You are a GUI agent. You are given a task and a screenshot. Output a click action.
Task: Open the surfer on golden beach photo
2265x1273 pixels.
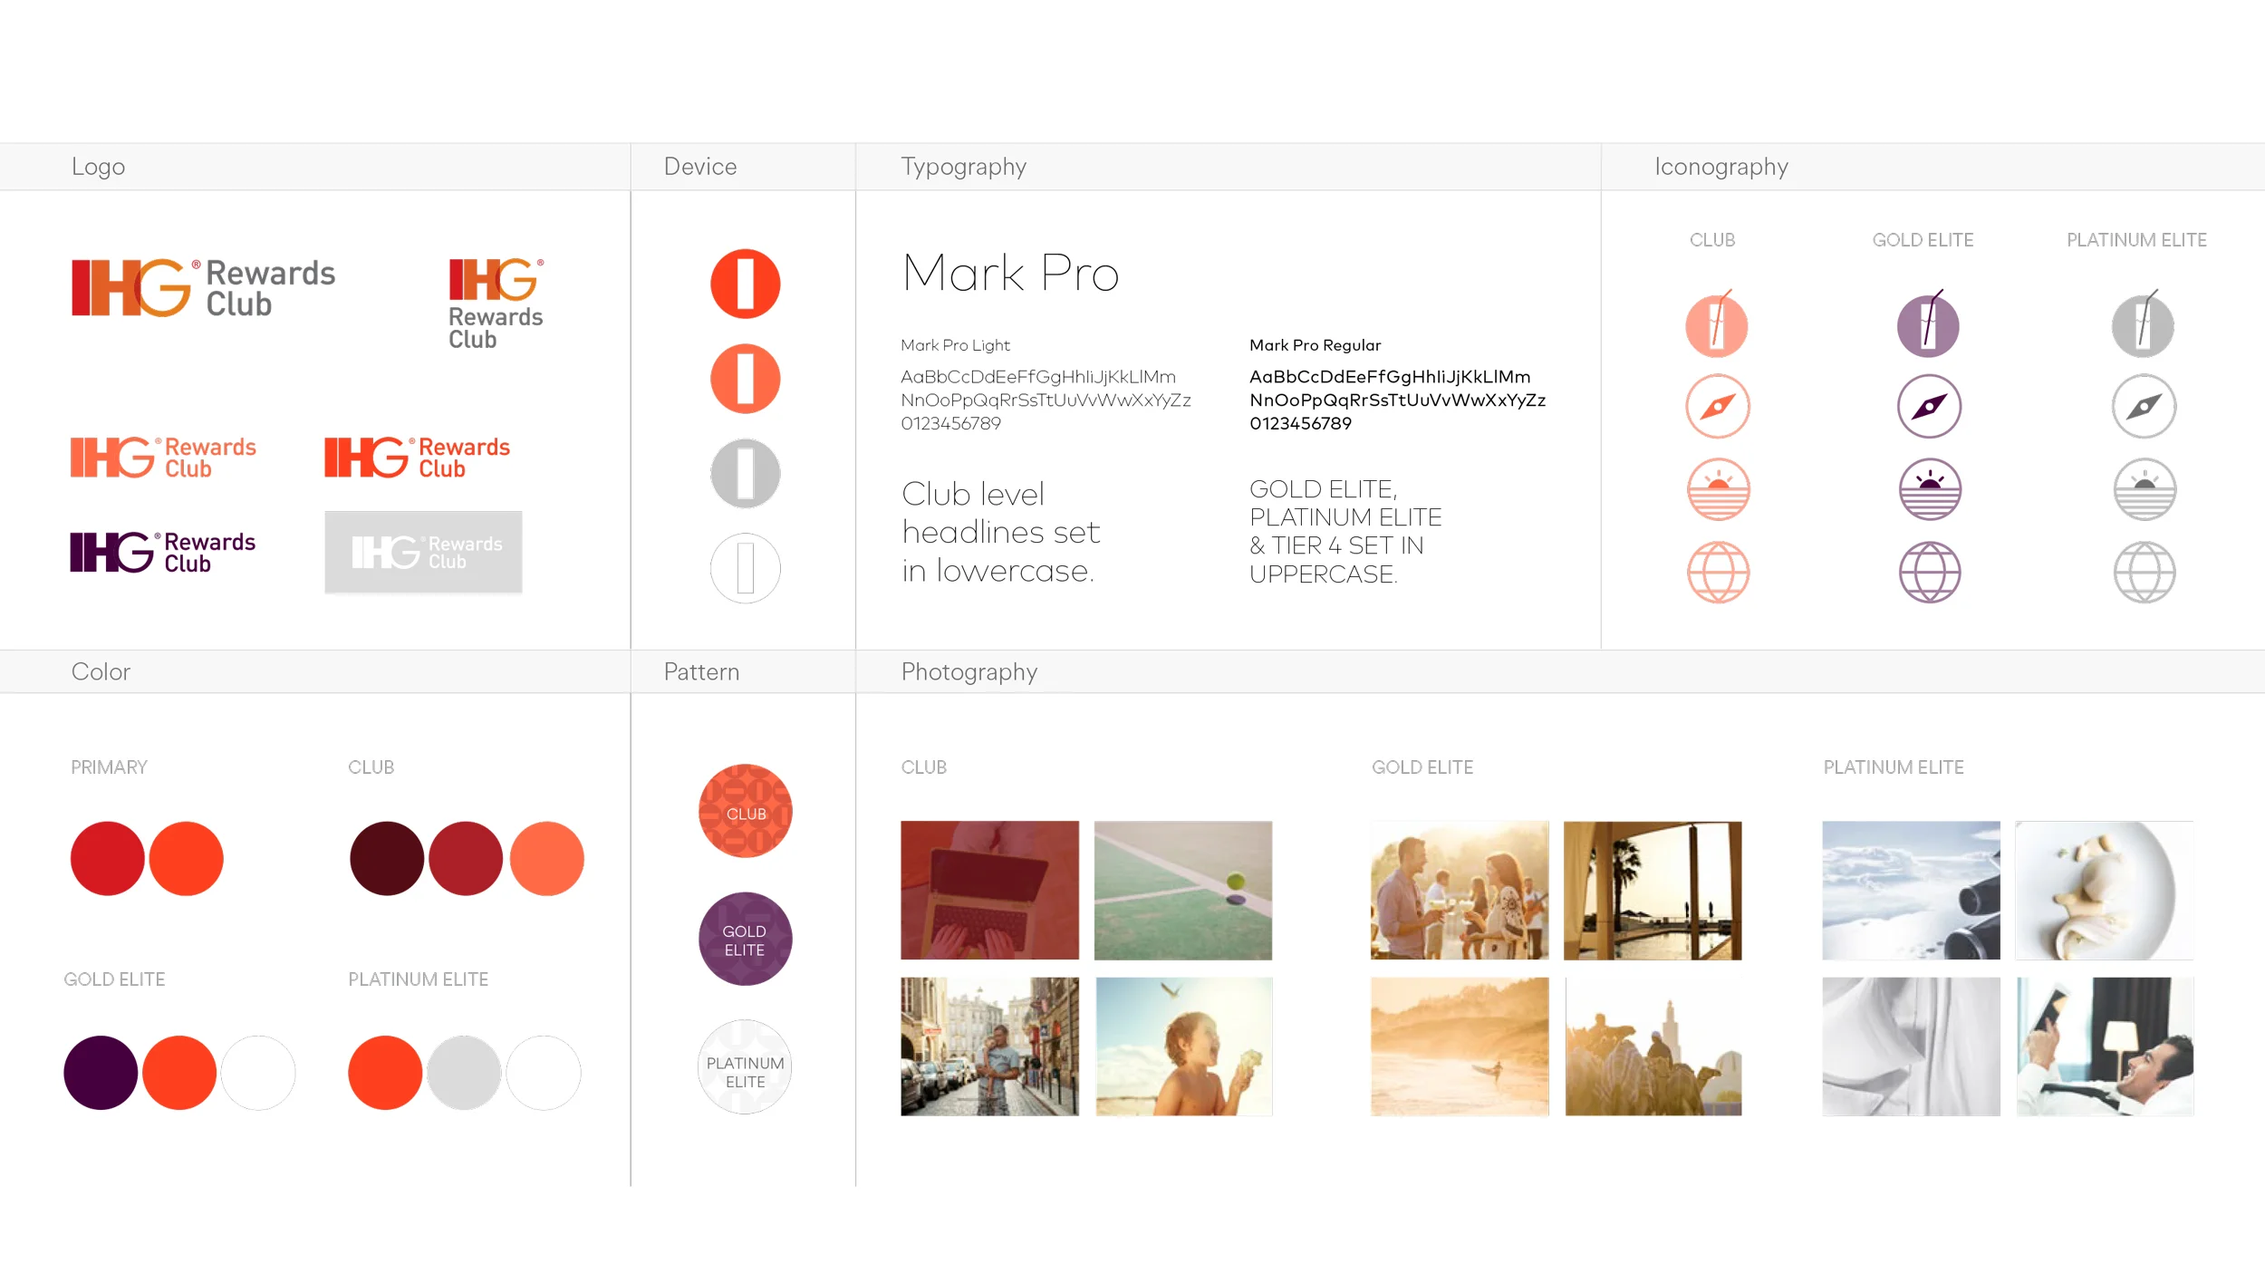coord(1460,1046)
